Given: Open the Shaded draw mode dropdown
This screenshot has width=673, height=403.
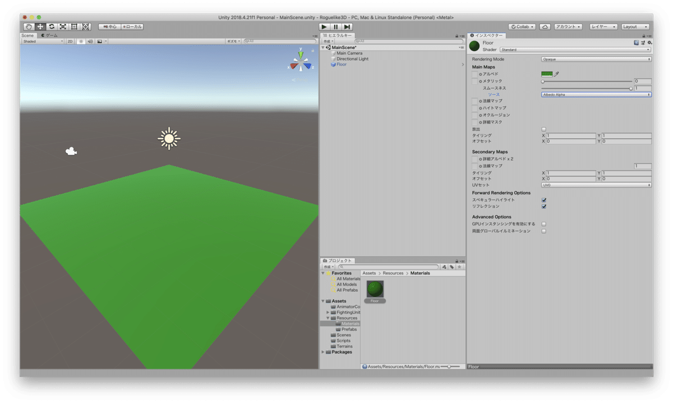Looking at the screenshot, I should click(x=43, y=41).
